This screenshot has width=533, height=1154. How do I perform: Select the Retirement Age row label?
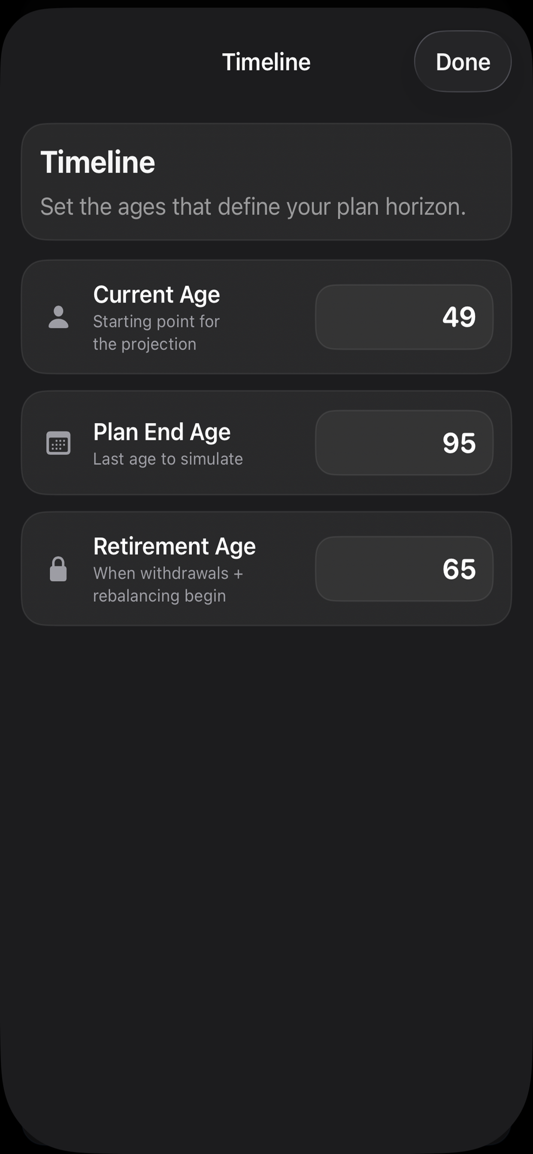(x=174, y=547)
